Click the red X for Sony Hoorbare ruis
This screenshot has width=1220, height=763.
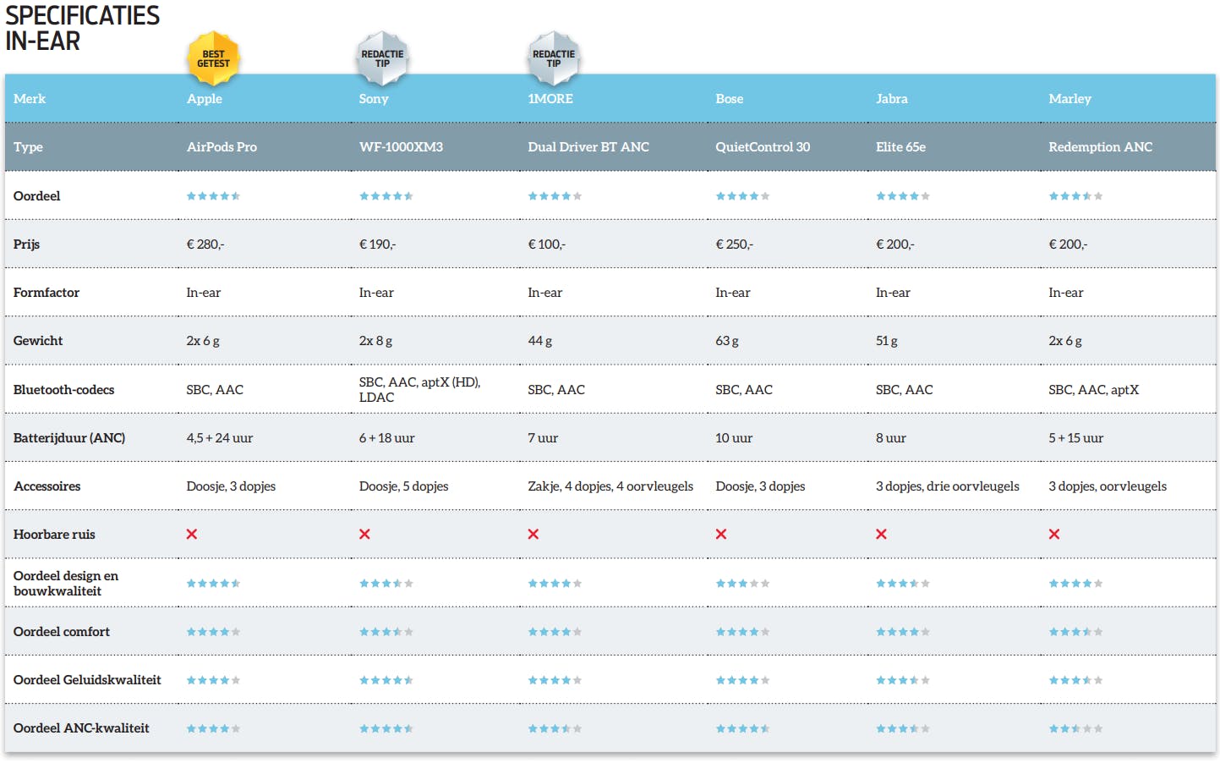point(364,535)
